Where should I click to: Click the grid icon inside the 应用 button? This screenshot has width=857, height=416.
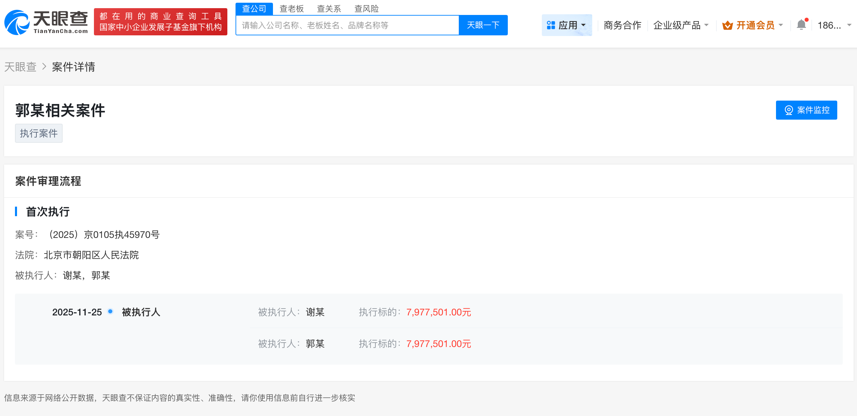(551, 25)
